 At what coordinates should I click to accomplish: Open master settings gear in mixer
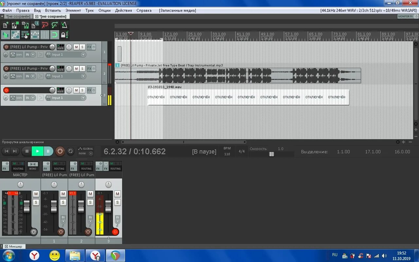(34, 232)
